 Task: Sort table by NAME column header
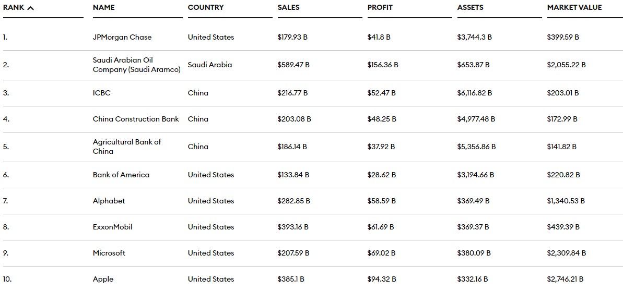click(x=104, y=7)
